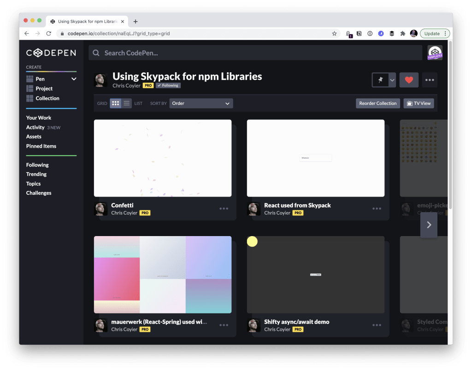Open the Extensions puzzle icon
472x370 pixels.
(402, 34)
